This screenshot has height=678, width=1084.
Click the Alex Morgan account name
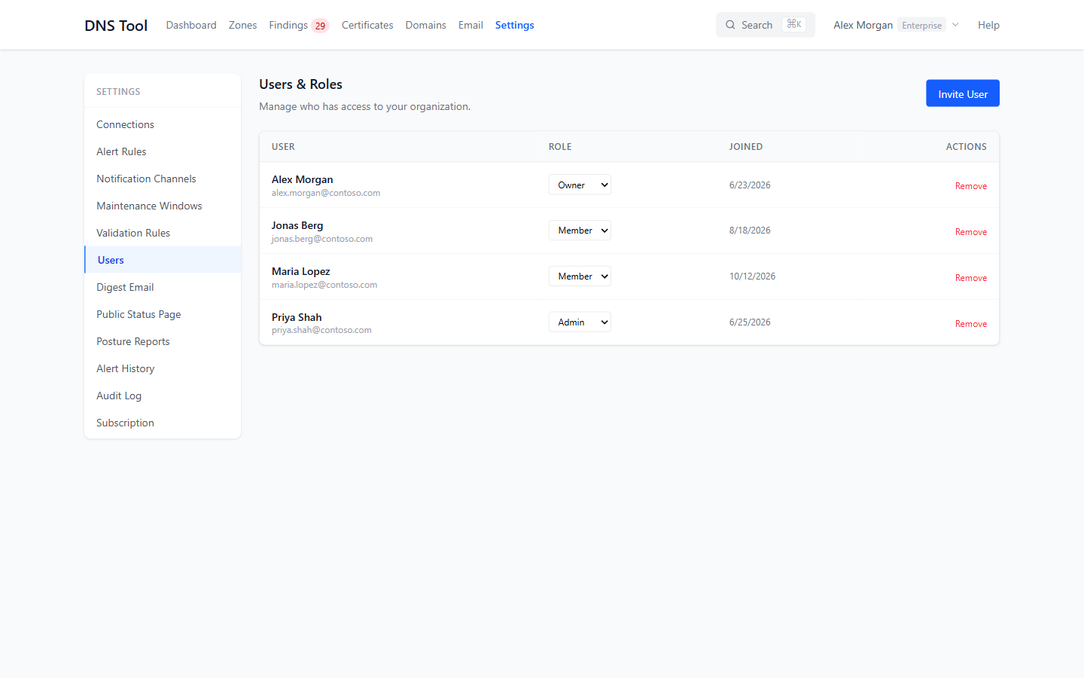click(x=863, y=25)
